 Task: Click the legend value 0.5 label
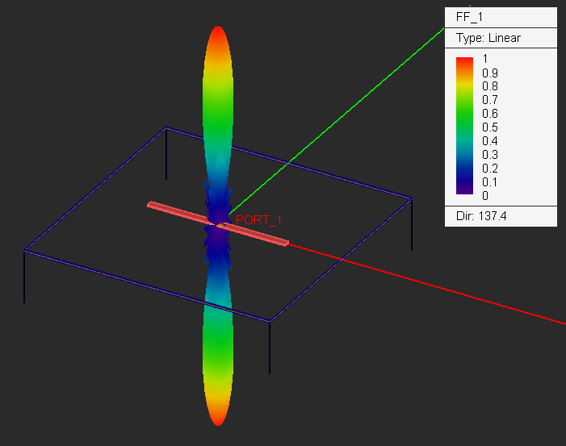coord(490,127)
